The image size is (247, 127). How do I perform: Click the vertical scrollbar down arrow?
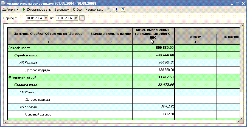pos(241,118)
